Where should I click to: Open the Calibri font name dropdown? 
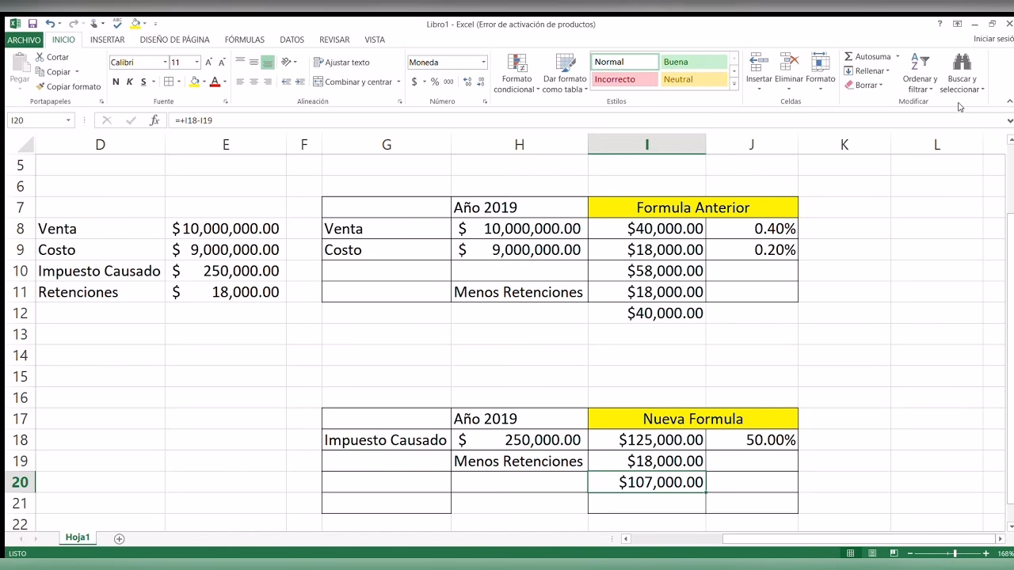tap(165, 62)
